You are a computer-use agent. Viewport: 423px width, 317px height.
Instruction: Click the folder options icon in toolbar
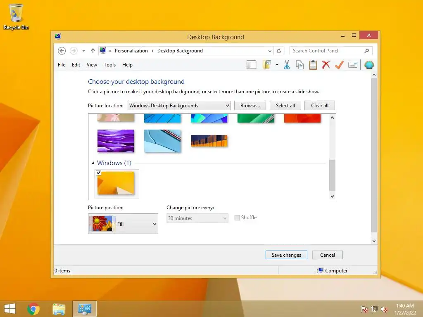(x=266, y=65)
